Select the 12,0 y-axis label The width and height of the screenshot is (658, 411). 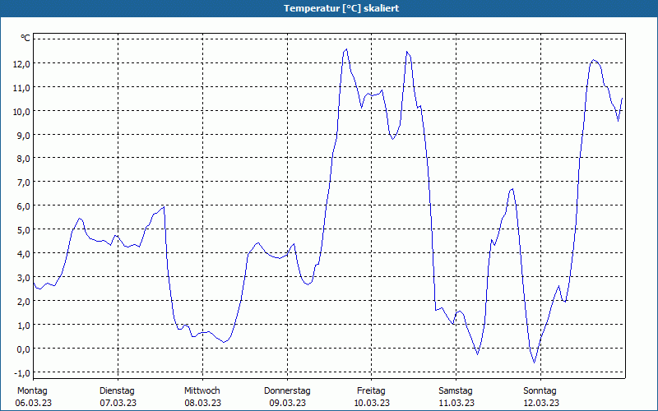click(x=21, y=63)
